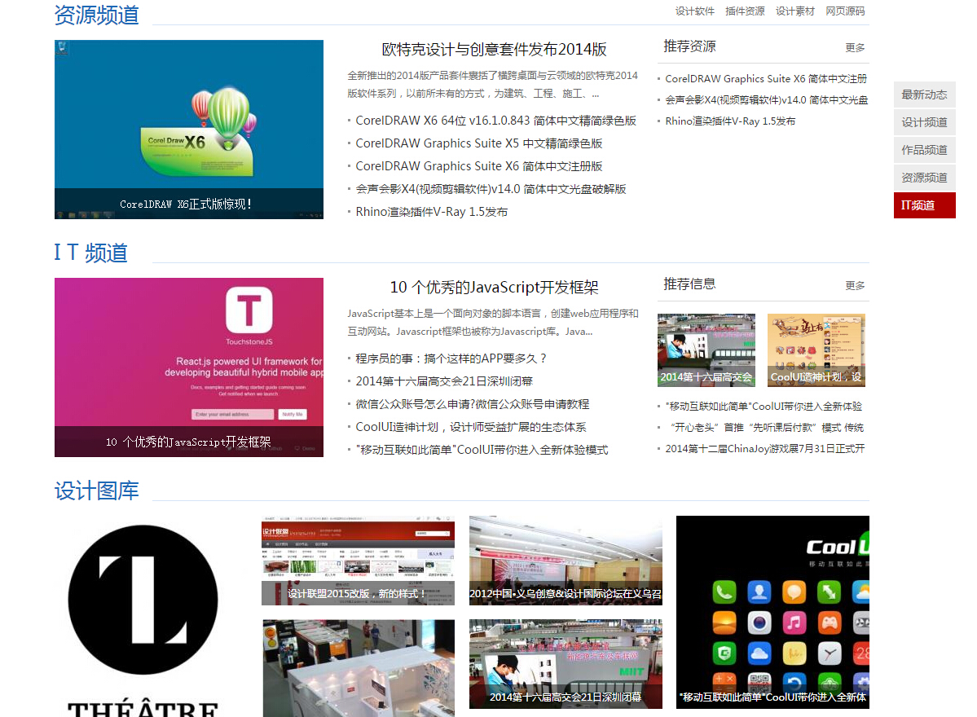Open 会声会影X4 简体中文光盘破解版 link
This screenshot has width=977, height=717.
pyautogui.click(x=491, y=189)
